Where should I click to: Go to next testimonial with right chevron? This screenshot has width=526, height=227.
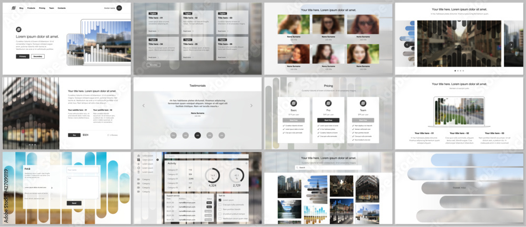(x=251, y=106)
